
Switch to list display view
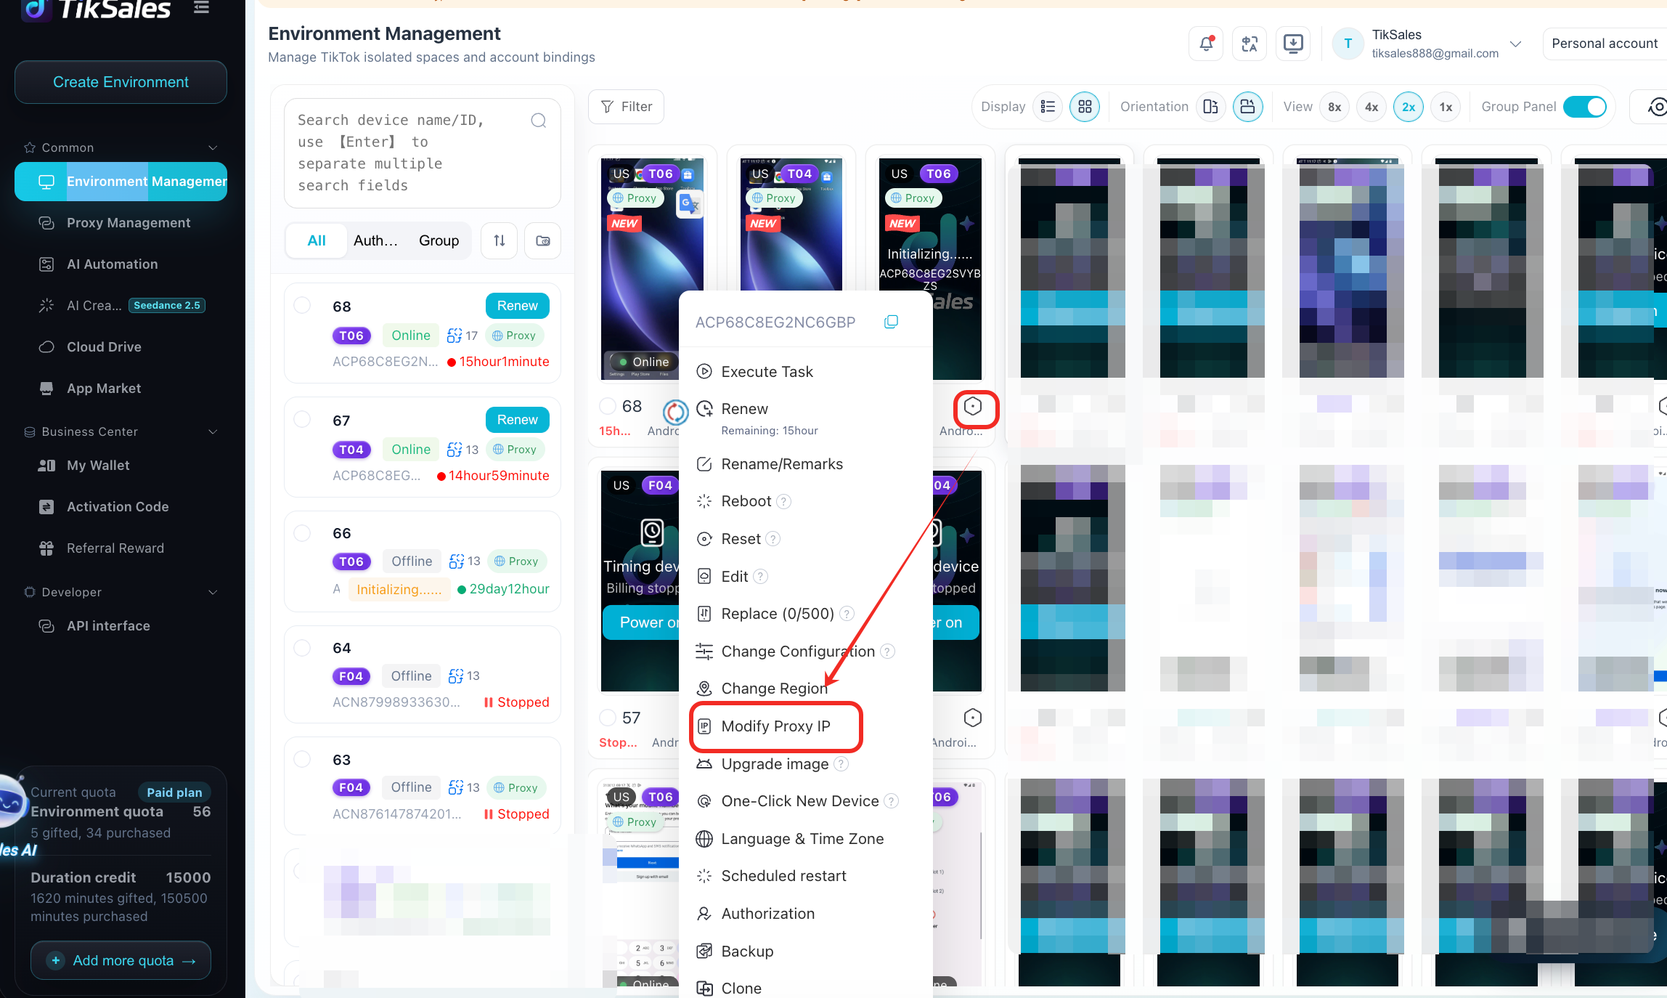click(x=1048, y=107)
